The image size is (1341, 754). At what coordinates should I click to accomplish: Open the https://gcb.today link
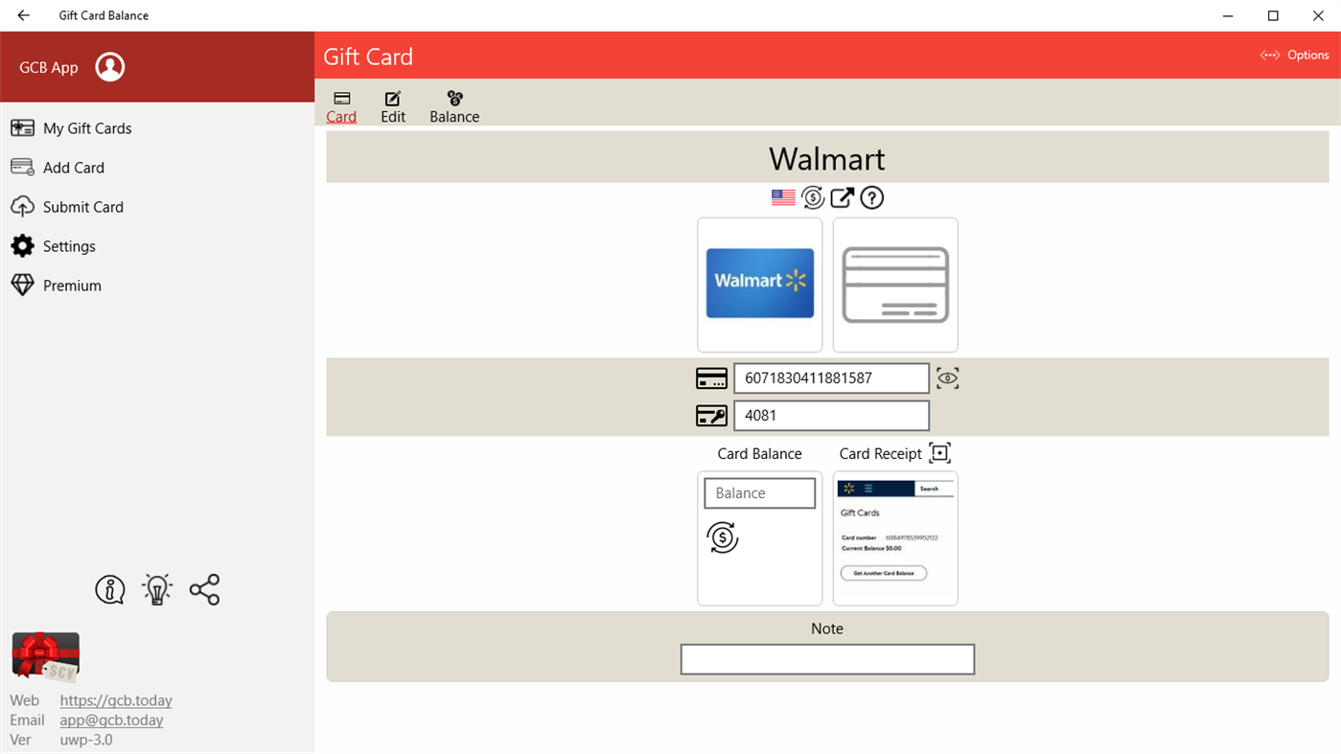(x=115, y=700)
